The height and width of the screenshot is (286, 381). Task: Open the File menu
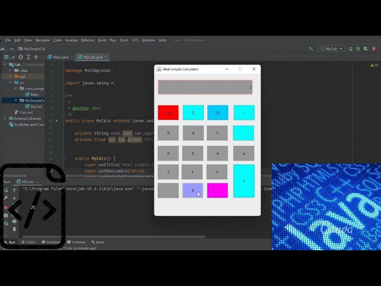[8, 40]
